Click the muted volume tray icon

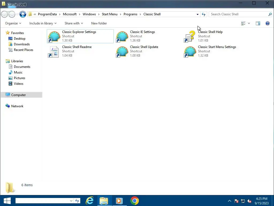[249, 201]
